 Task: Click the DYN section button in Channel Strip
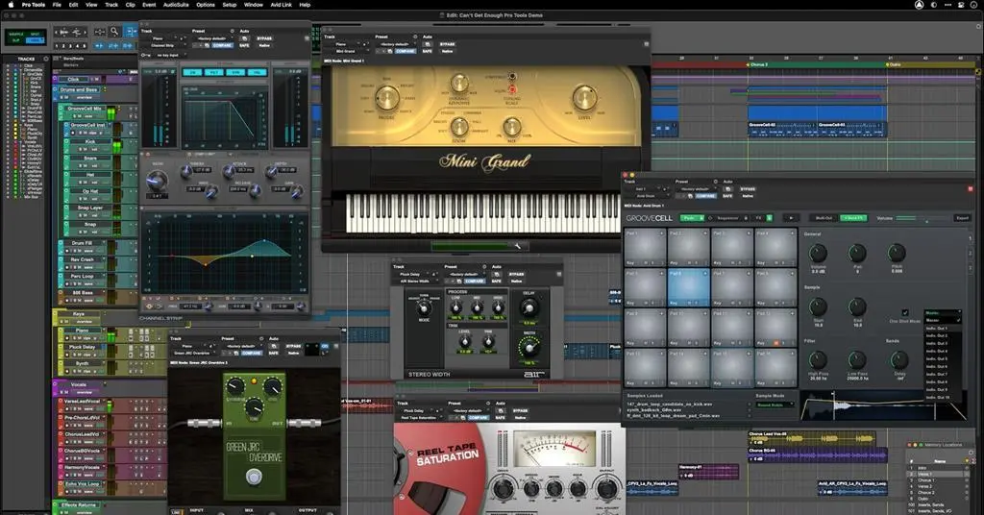coord(236,73)
